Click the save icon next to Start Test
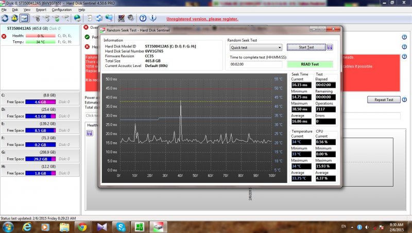The width and height of the screenshot is (412, 233). (x=330, y=47)
